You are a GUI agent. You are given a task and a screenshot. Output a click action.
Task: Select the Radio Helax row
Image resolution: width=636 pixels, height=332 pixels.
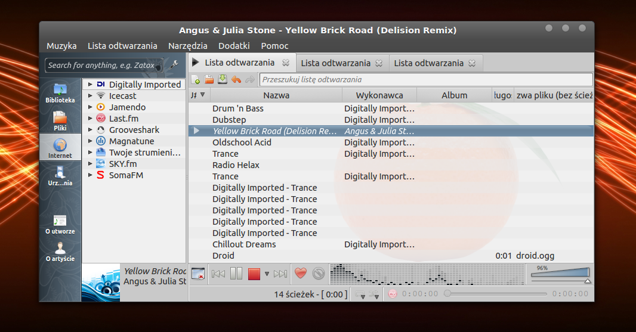(x=391, y=165)
